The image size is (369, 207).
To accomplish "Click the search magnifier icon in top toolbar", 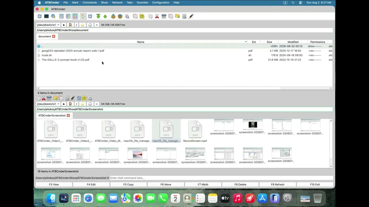I will 127,16.
